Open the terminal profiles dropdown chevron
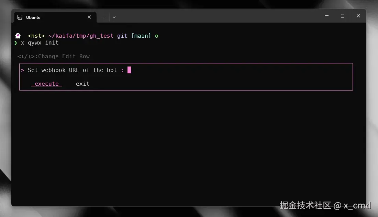378x217 pixels. click(114, 17)
